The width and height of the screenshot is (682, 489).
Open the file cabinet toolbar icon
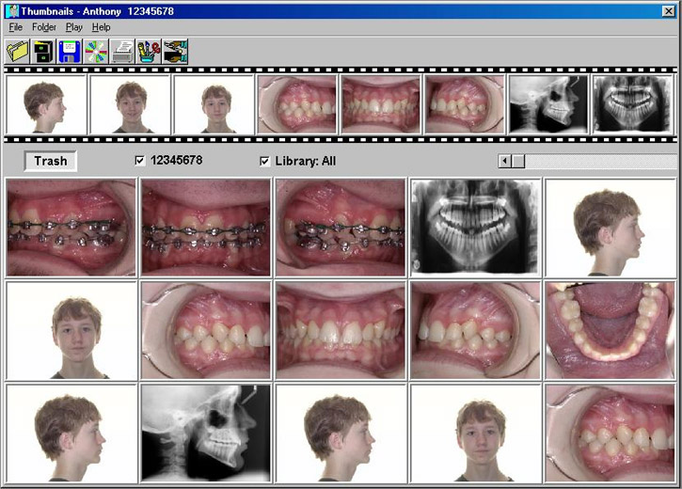pyautogui.click(x=43, y=52)
